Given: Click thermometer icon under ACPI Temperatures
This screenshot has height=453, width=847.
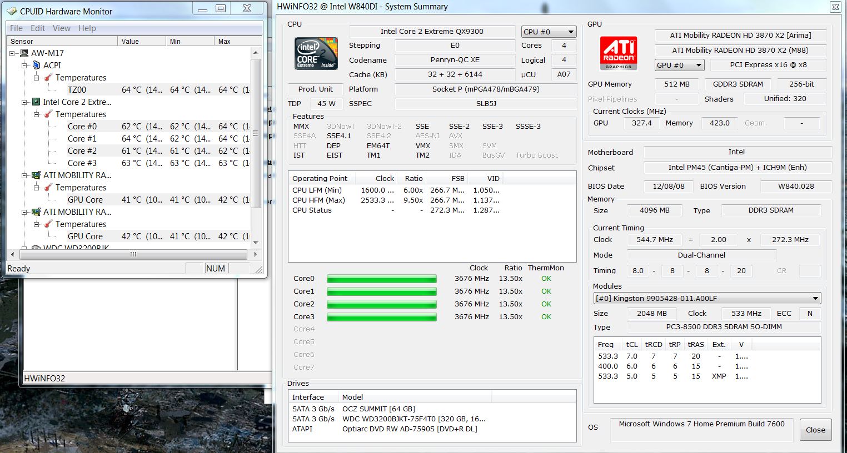Looking at the screenshot, I should click(x=48, y=78).
